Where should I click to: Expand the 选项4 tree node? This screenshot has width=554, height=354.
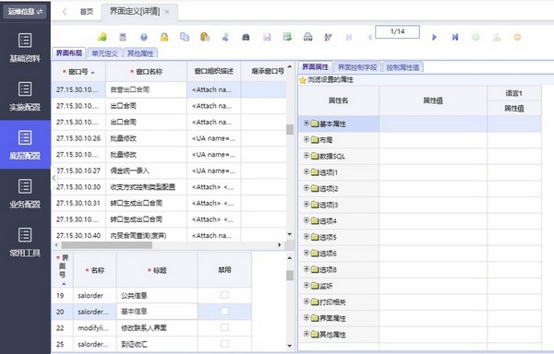(x=307, y=220)
